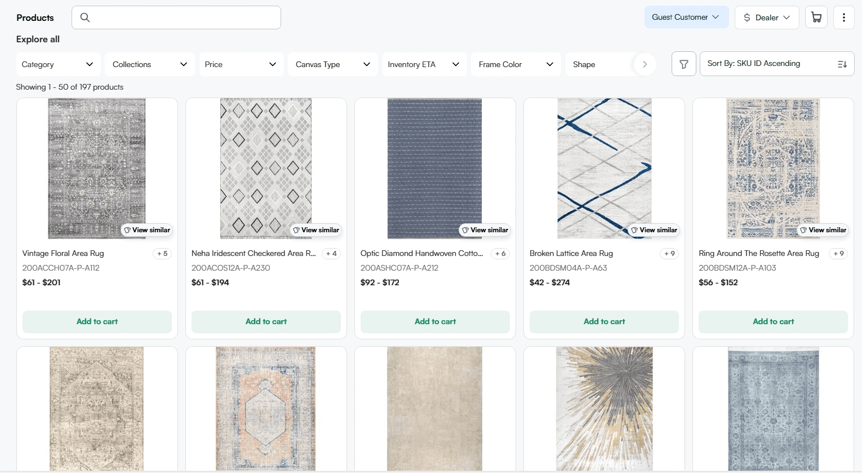Add Neha Iridescent Checkered rug to cart
The image size is (862, 473).
point(266,321)
